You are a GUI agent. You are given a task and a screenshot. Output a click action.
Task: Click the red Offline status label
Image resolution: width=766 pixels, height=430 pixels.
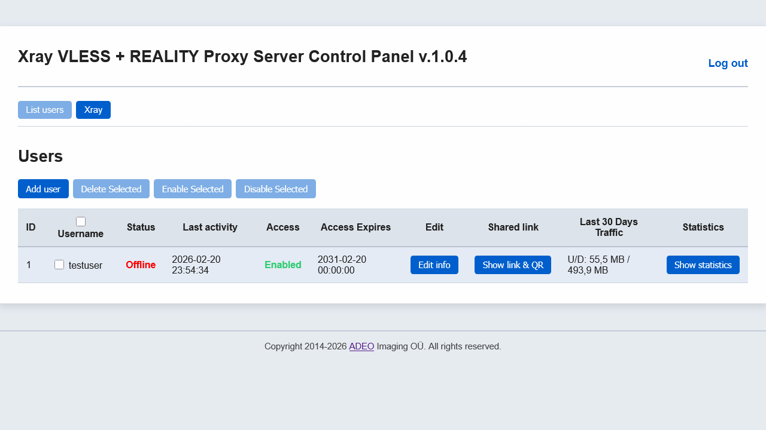[141, 265]
